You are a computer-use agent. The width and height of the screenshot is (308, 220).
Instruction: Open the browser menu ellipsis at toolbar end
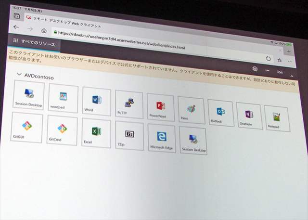pyautogui.click(x=290, y=61)
